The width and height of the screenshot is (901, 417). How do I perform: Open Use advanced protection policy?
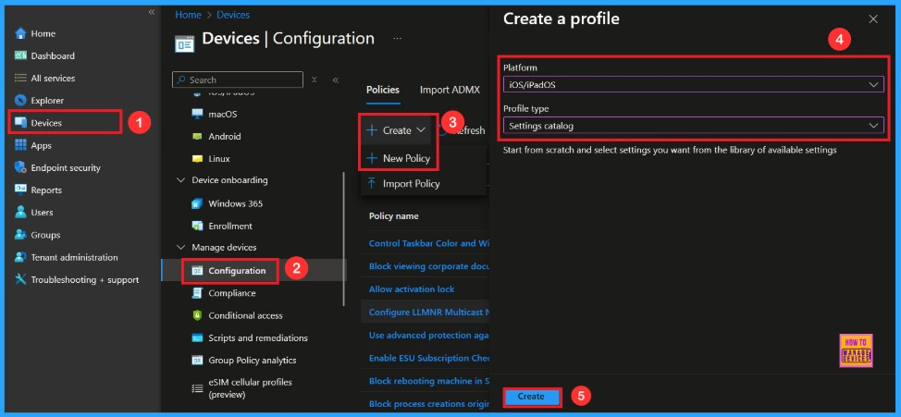pos(429,335)
